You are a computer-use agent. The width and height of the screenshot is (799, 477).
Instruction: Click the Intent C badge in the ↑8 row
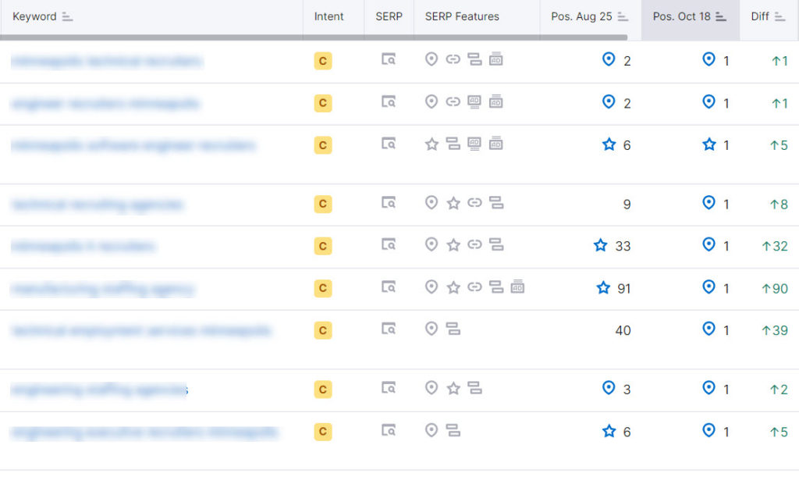(x=322, y=204)
